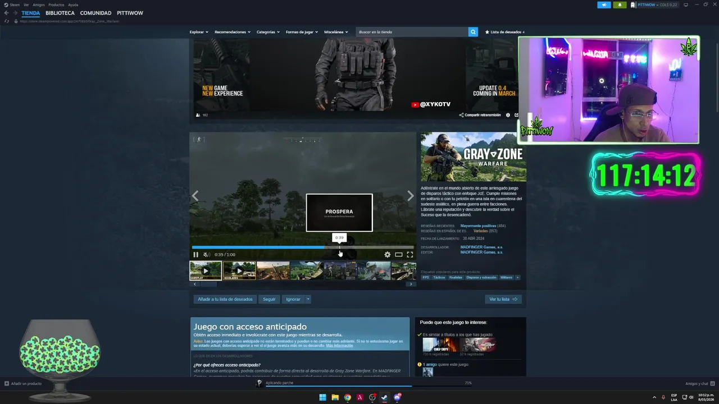
Task: Open Google Chrome from the taskbar
Action: click(x=348, y=397)
